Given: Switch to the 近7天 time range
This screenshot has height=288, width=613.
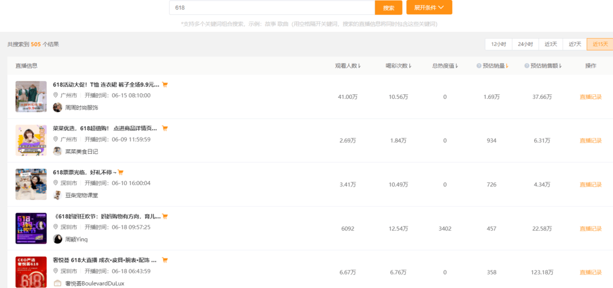Looking at the screenshot, I should pyautogui.click(x=575, y=44).
